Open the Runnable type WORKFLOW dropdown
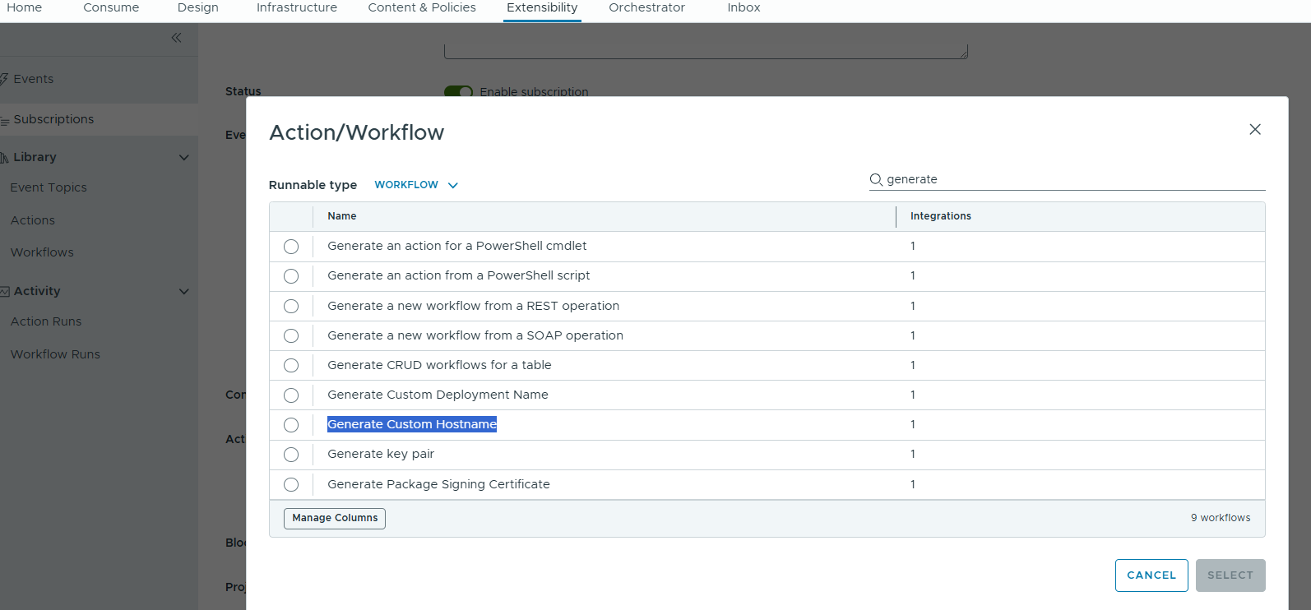The height and width of the screenshot is (610, 1311). [x=416, y=185]
